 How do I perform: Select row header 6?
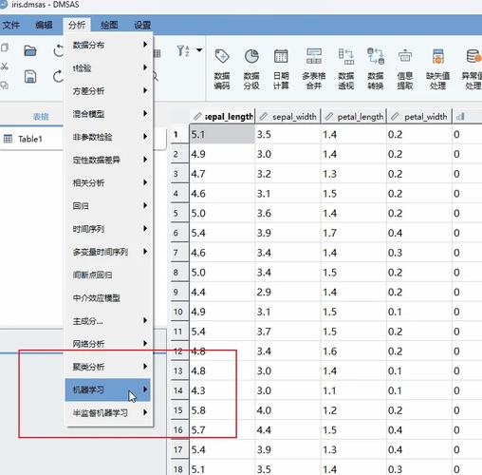(179, 233)
